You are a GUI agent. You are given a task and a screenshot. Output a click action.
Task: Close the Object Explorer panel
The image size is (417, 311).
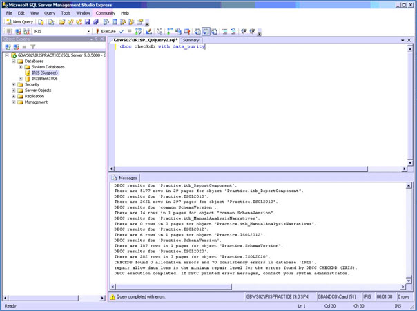[x=102, y=39]
